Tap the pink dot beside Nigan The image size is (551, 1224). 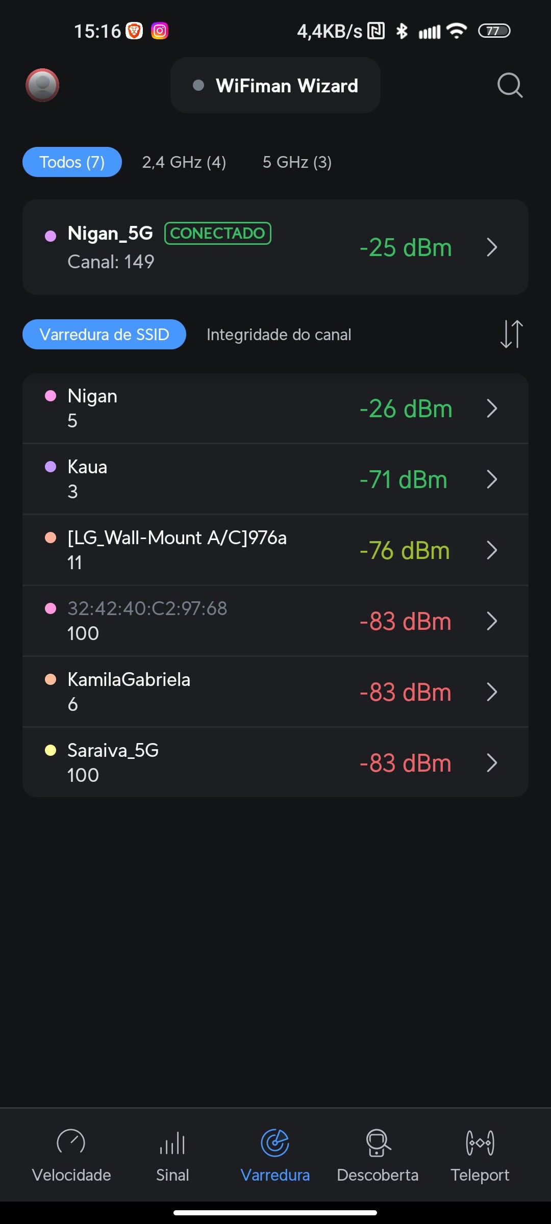51,396
